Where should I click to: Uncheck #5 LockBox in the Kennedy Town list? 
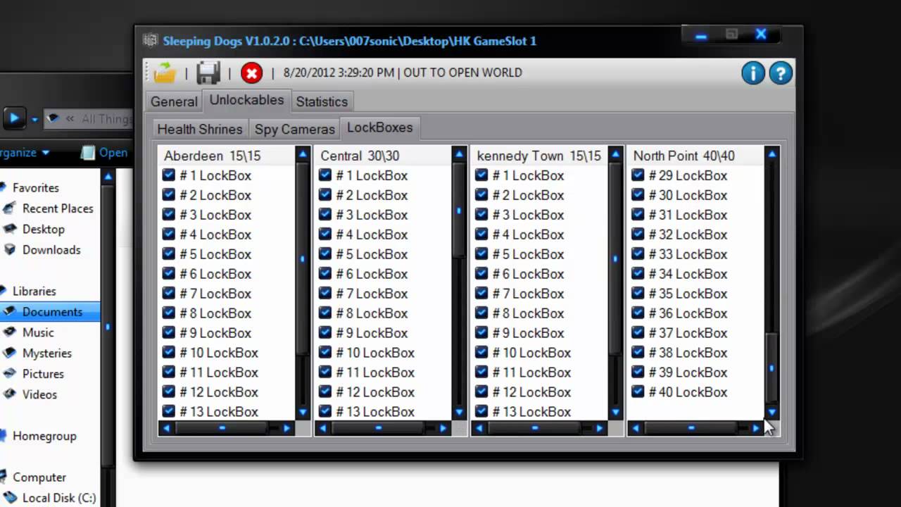click(481, 254)
